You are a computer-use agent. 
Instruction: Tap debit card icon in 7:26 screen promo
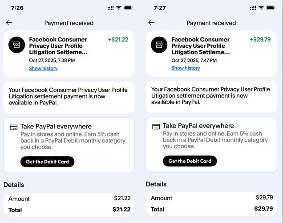click(x=14, y=127)
